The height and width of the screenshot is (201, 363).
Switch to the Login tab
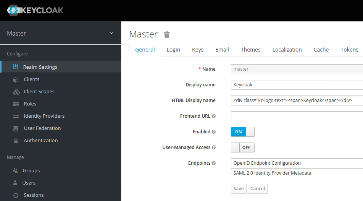point(173,50)
